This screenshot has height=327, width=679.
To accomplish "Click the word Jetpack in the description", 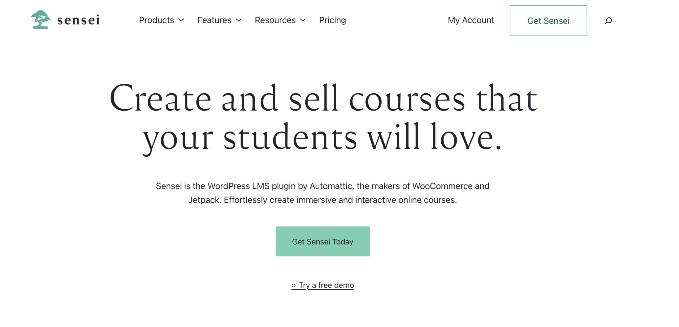I will (x=204, y=200).
